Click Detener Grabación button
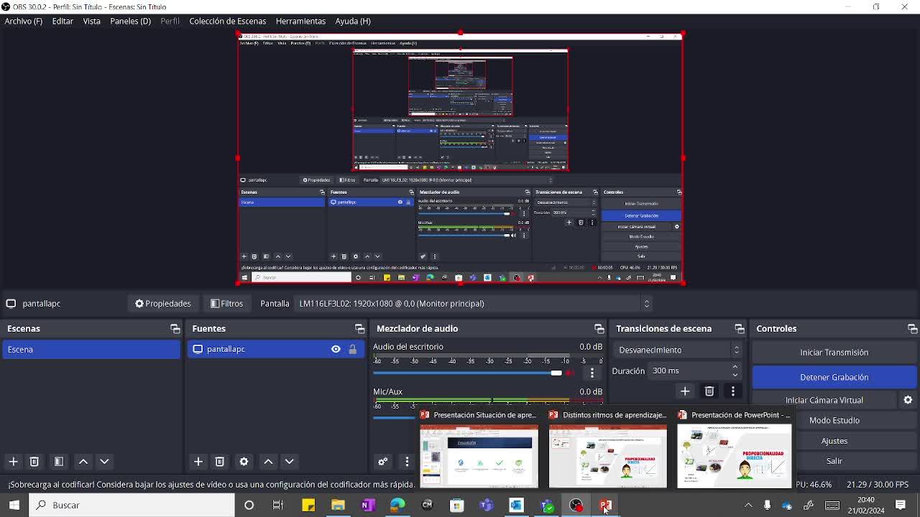920x517 pixels. coord(834,377)
